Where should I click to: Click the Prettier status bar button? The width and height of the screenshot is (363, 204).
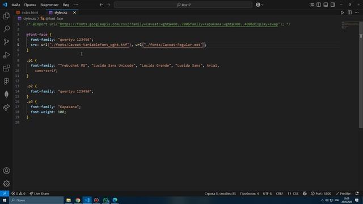[343, 194]
